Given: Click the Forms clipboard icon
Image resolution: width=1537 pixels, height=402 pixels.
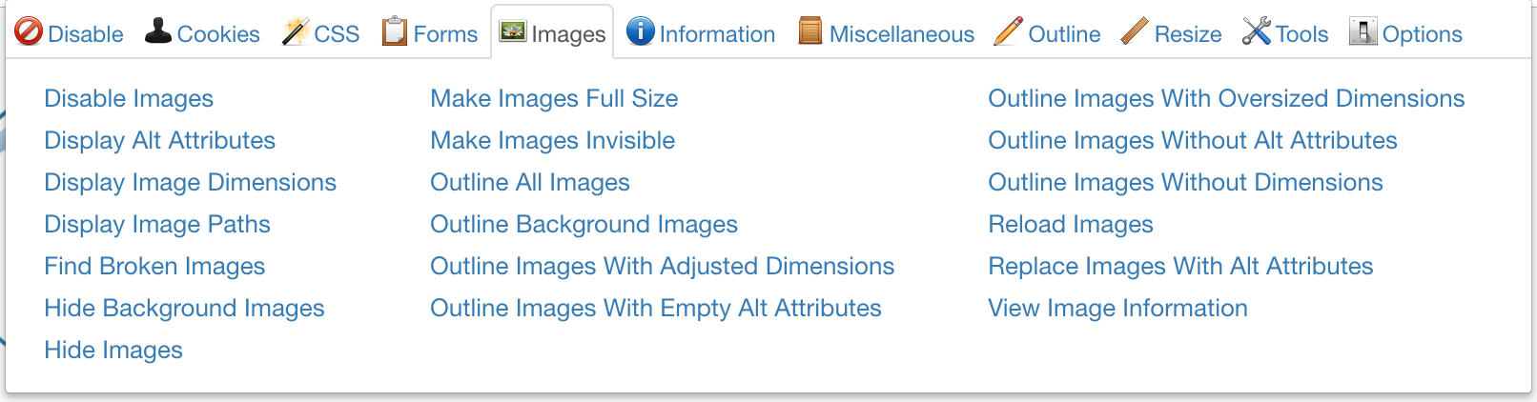Looking at the screenshot, I should [394, 31].
